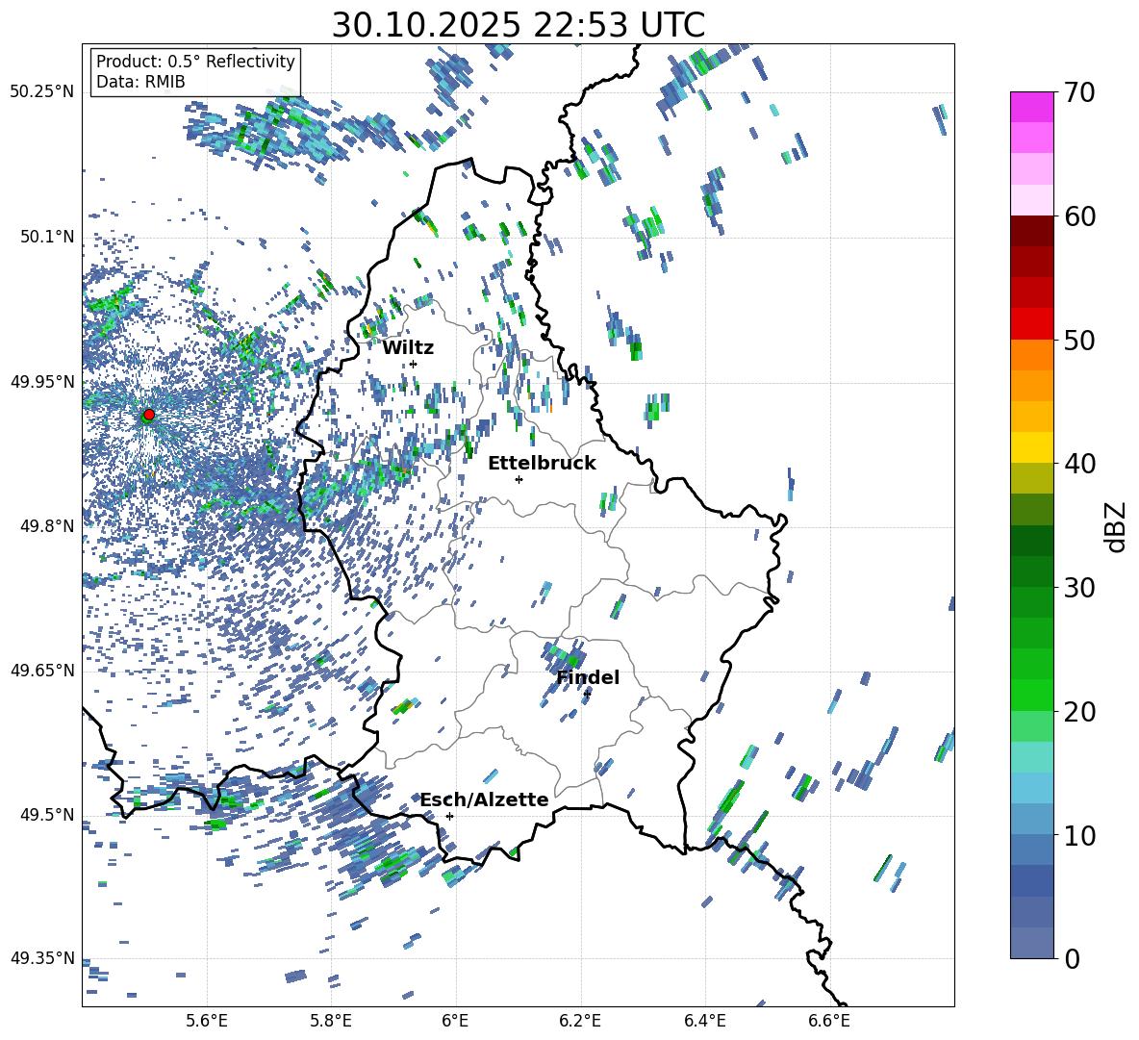Click the 49.65°N latitude label
This screenshot has width=1139, height=1040.
[x=42, y=670]
